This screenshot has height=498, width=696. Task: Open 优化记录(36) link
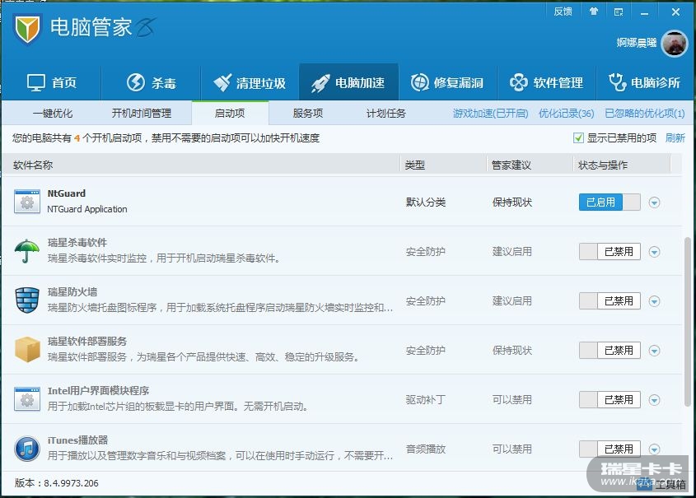566,114
